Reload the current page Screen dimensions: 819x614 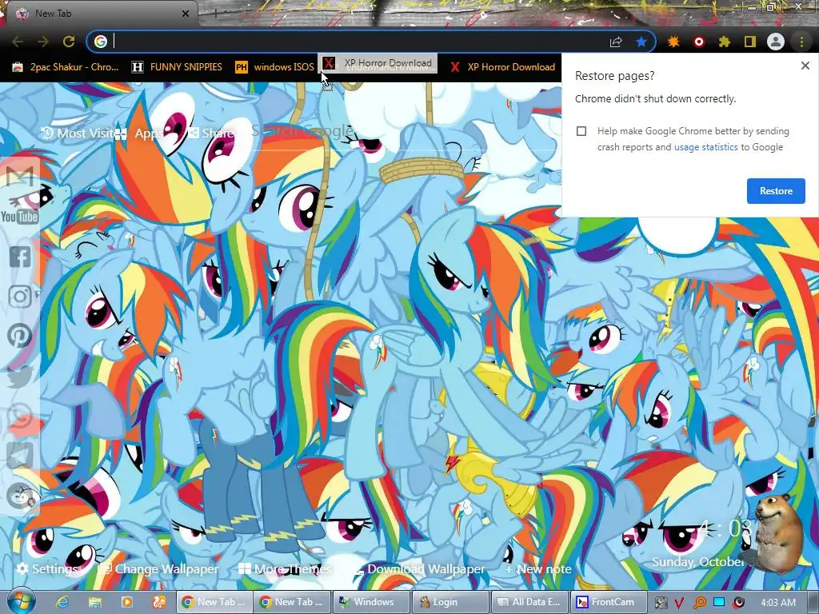[x=69, y=42]
